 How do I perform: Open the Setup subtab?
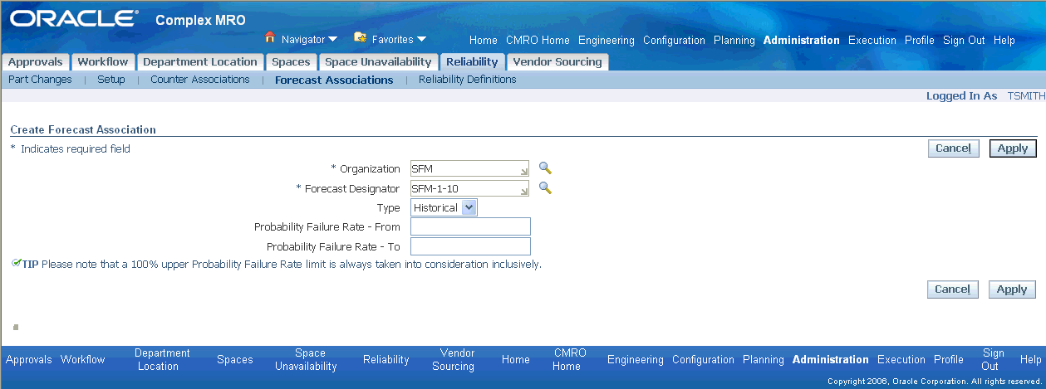point(111,80)
